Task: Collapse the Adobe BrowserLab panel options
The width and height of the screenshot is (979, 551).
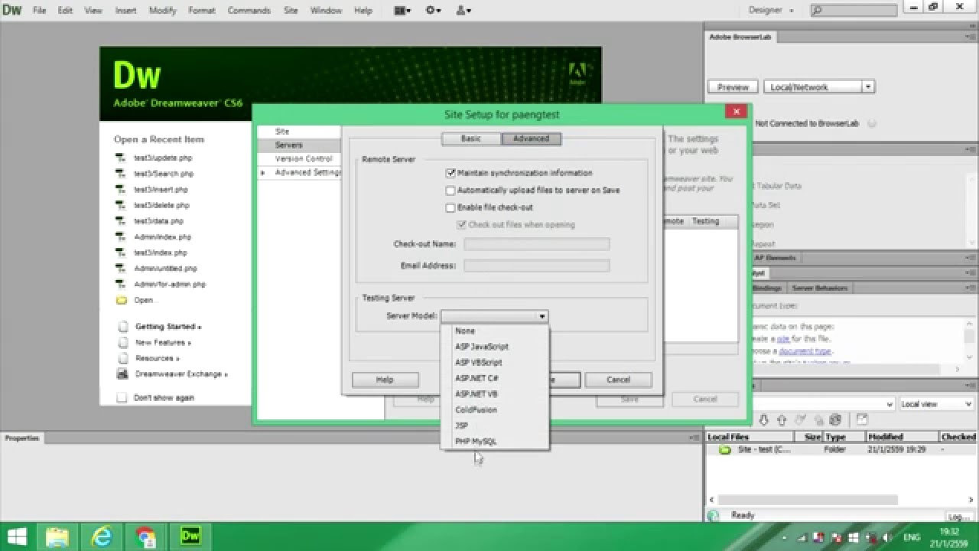Action: [x=971, y=36]
